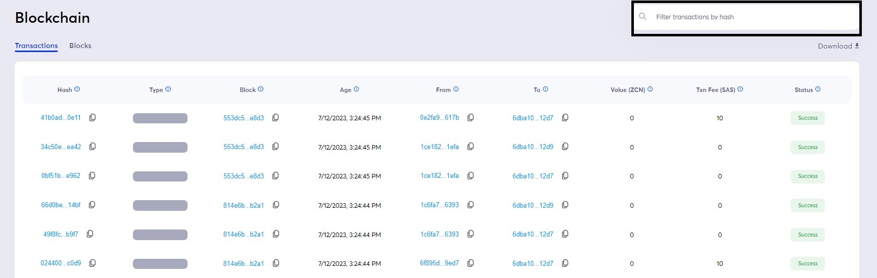Open block 814e6b...b2a1 in 66d0be row
Screen dimensions: 877x278
click(244, 205)
